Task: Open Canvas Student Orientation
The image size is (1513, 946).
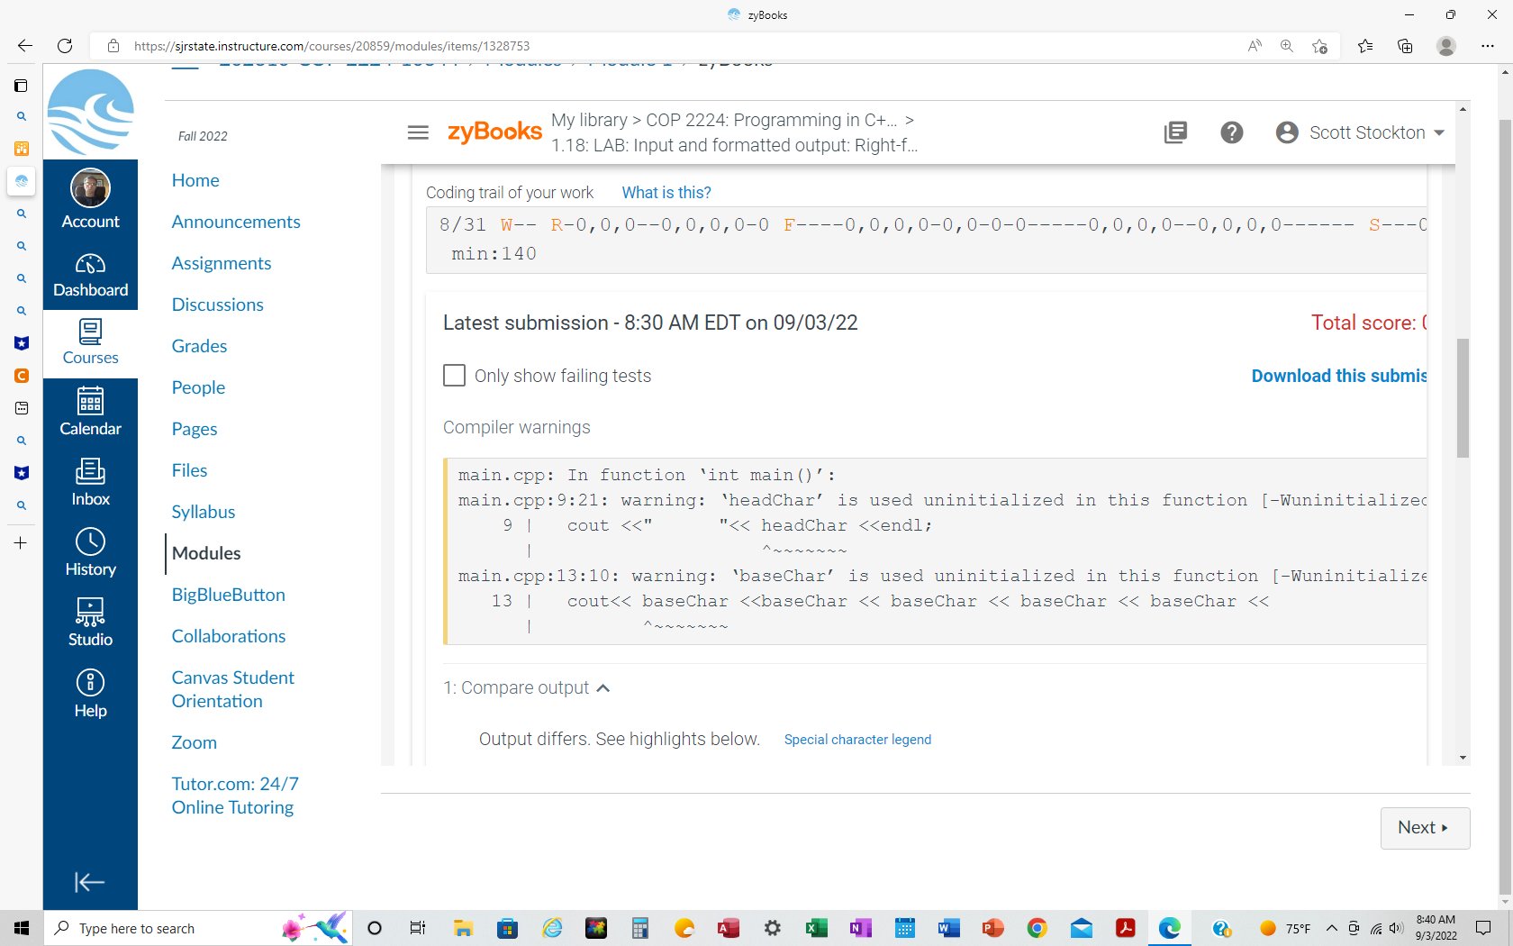Action: click(233, 689)
